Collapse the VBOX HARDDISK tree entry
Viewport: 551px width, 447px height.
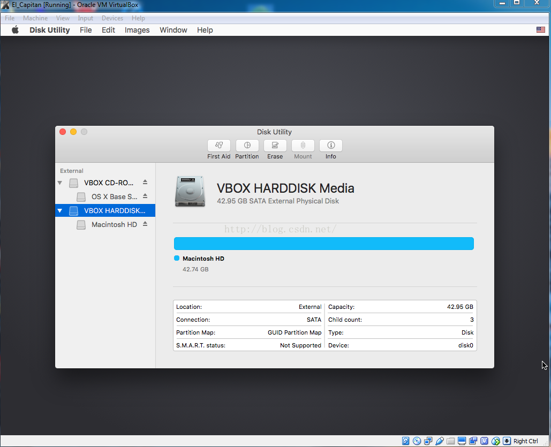click(60, 211)
